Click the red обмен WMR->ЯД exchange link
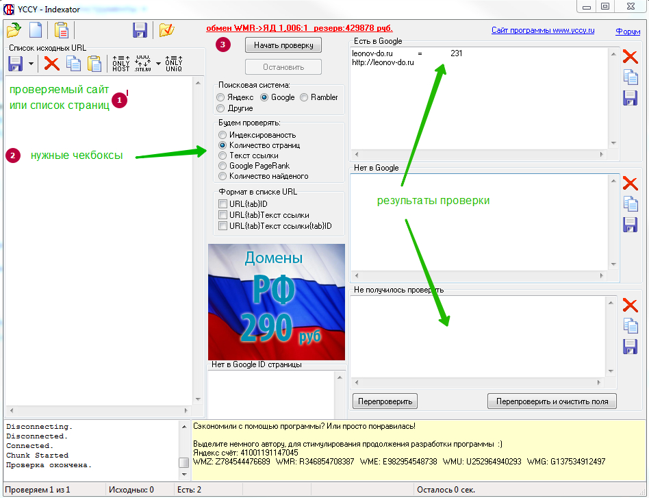Image resolution: width=649 pixels, height=498 pixels. (299, 28)
